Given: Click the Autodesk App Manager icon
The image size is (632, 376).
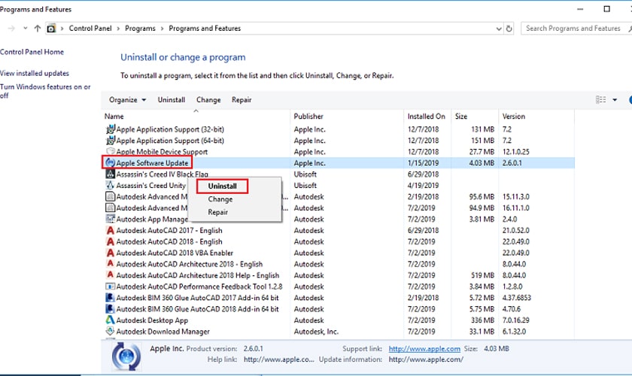Looking at the screenshot, I should [x=110, y=219].
